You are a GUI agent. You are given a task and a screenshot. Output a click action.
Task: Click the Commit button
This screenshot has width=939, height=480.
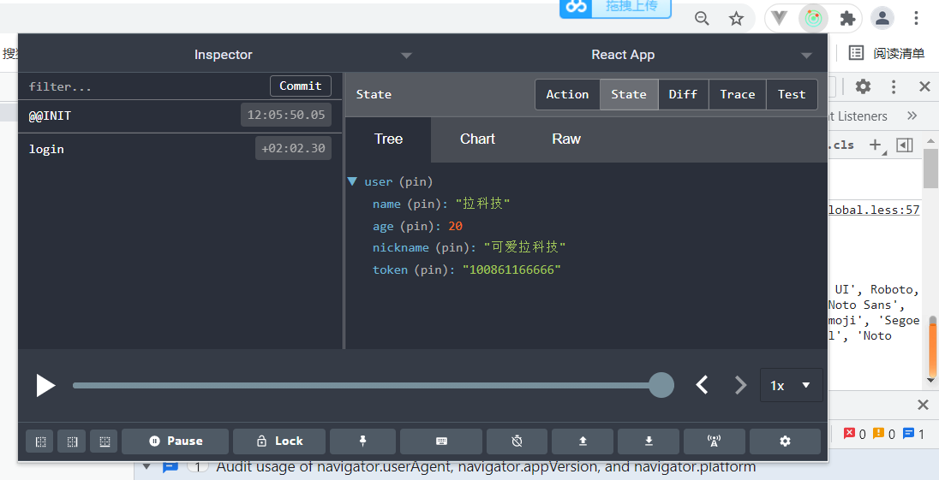point(301,86)
